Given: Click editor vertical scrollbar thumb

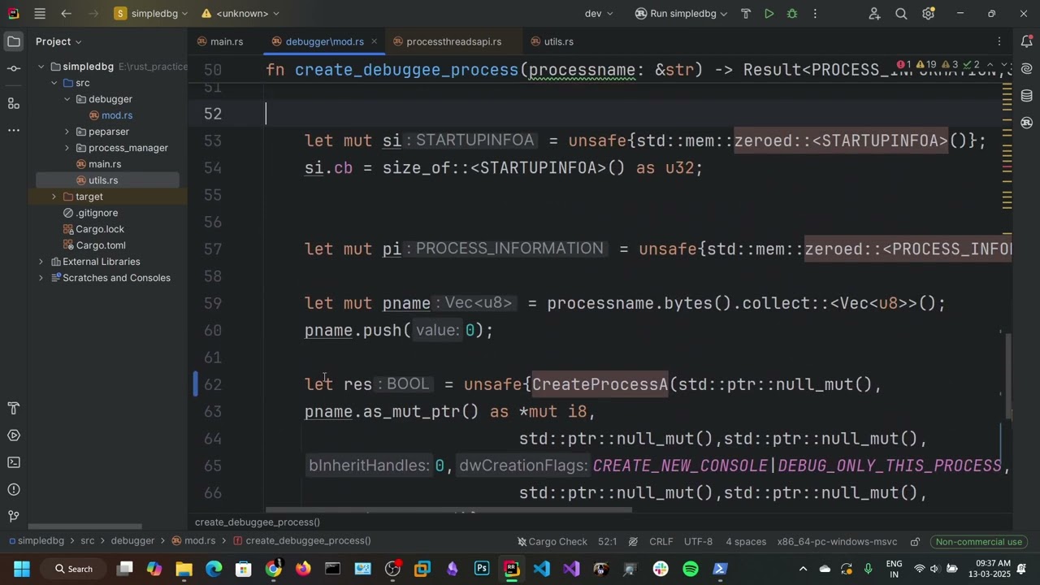Looking at the screenshot, I should click(x=1008, y=376).
